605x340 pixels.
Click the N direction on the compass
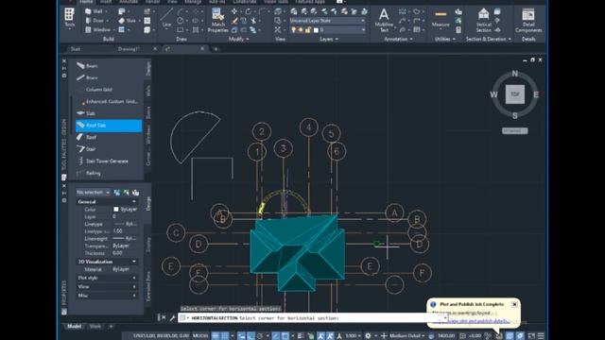tap(514, 74)
